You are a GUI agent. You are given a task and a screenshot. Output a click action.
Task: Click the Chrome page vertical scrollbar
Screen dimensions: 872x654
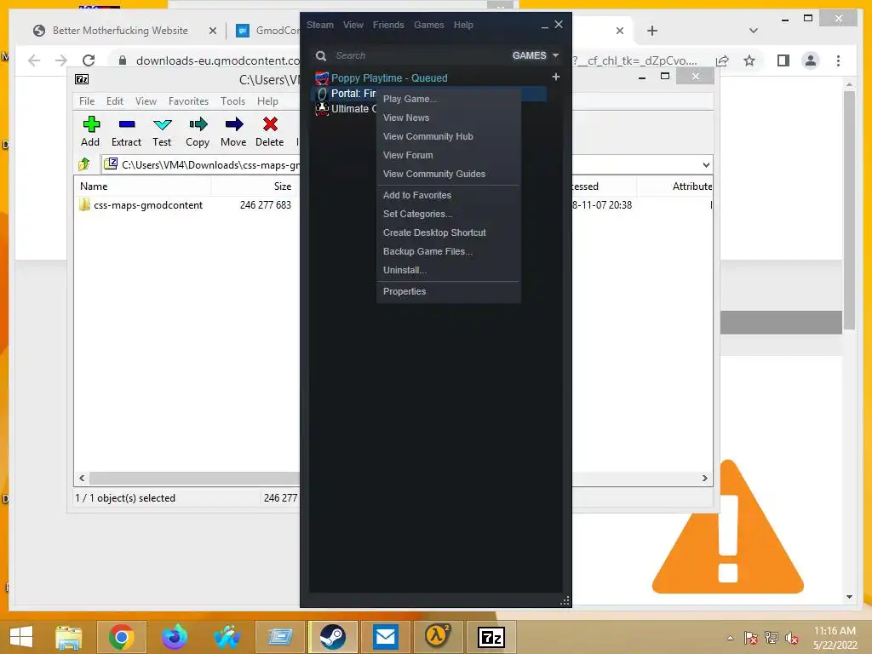pos(849,210)
